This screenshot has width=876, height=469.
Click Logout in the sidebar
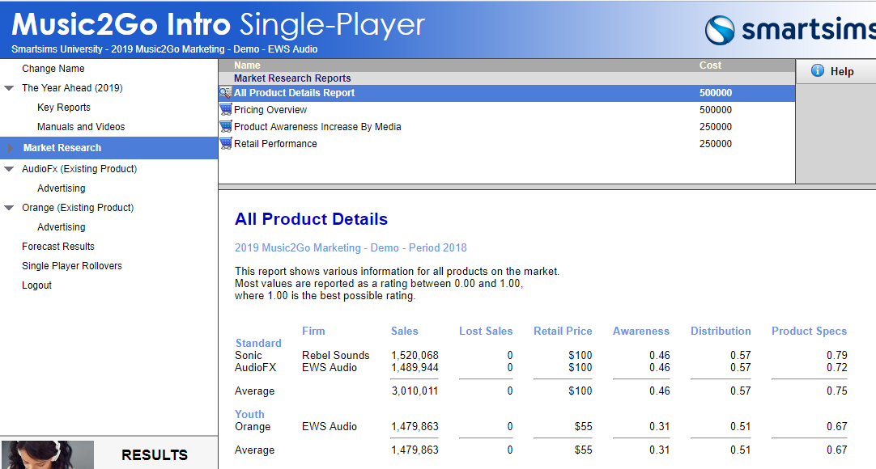click(36, 285)
